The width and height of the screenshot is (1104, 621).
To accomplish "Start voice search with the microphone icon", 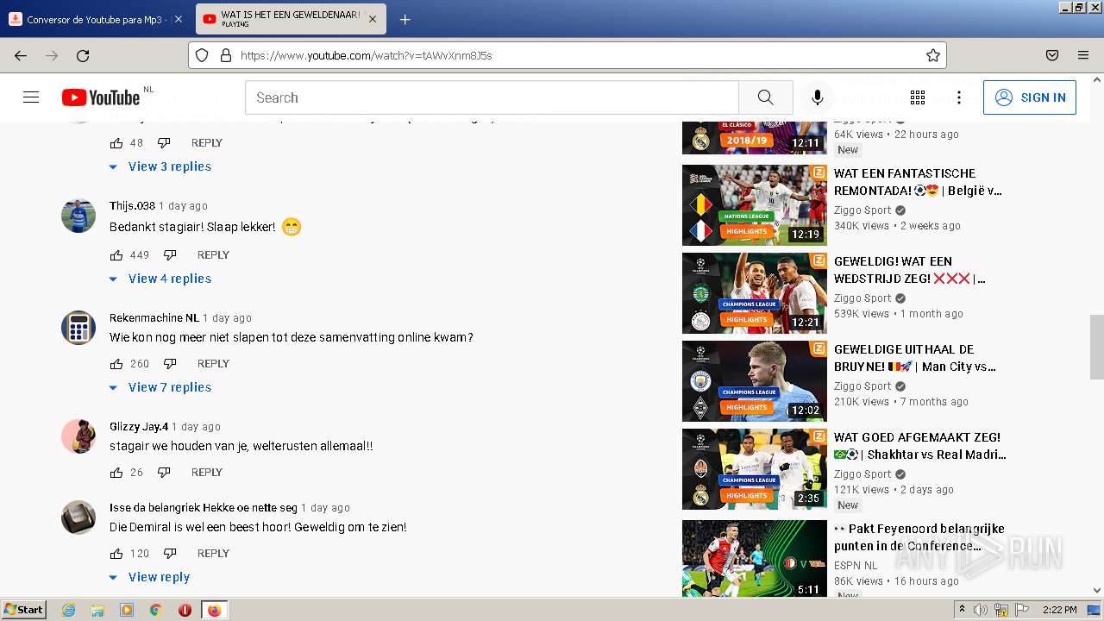I will point(817,97).
